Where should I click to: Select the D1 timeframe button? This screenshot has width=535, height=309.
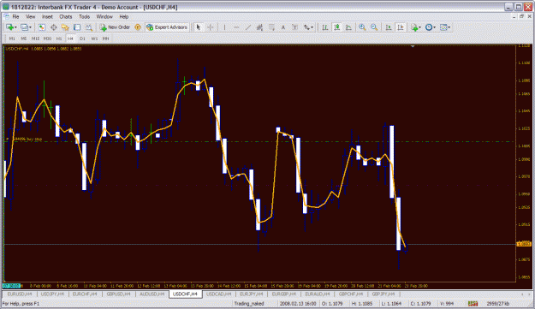82,39
